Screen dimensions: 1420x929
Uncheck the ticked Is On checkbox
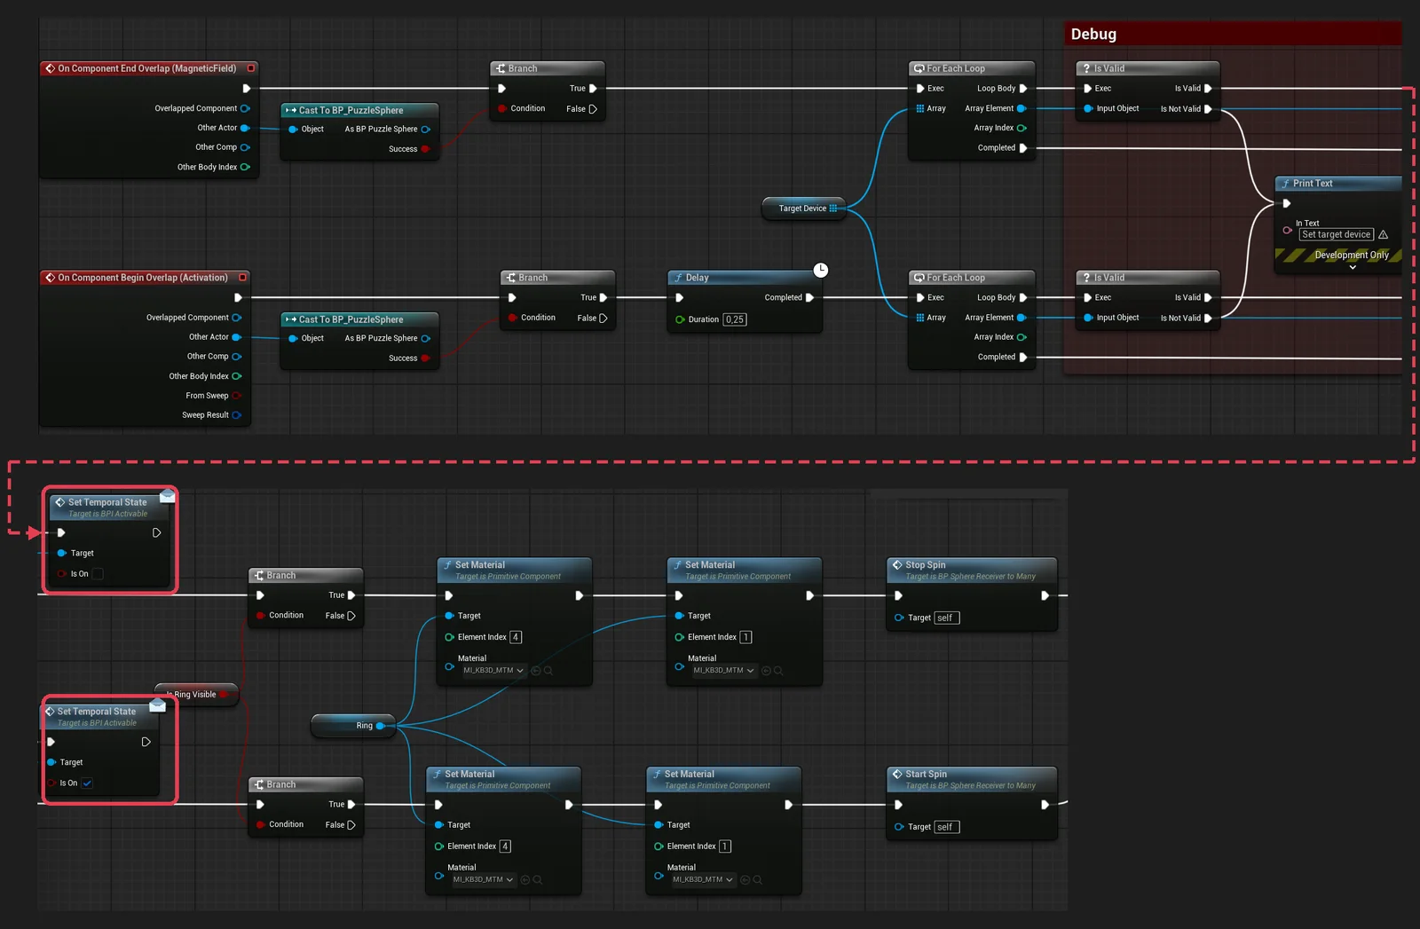[x=87, y=783]
